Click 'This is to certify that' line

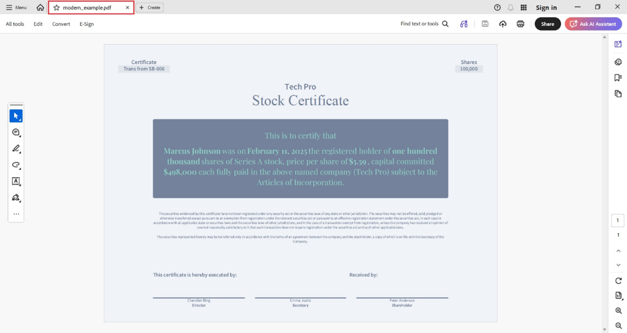coord(300,136)
